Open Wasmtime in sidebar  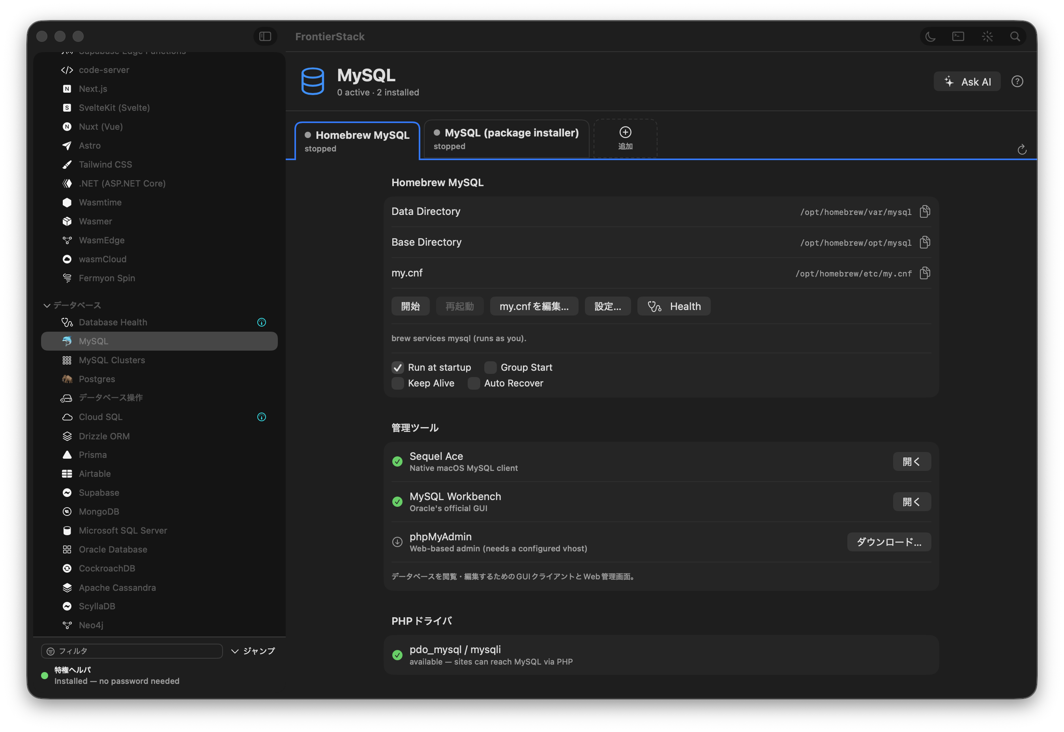pos(159,202)
